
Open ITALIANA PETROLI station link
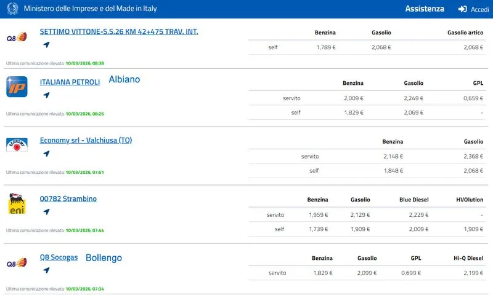click(x=70, y=82)
